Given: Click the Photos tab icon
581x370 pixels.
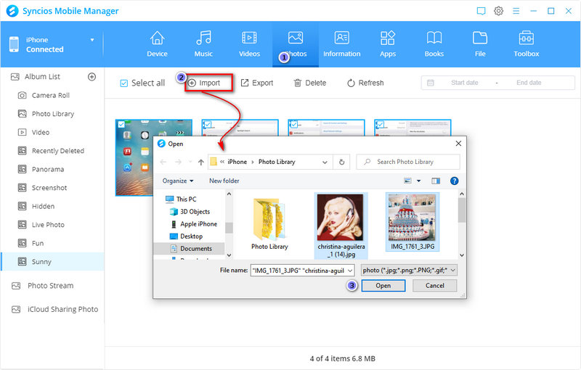Looking at the screenshot, I should click(x=296, y=38).
